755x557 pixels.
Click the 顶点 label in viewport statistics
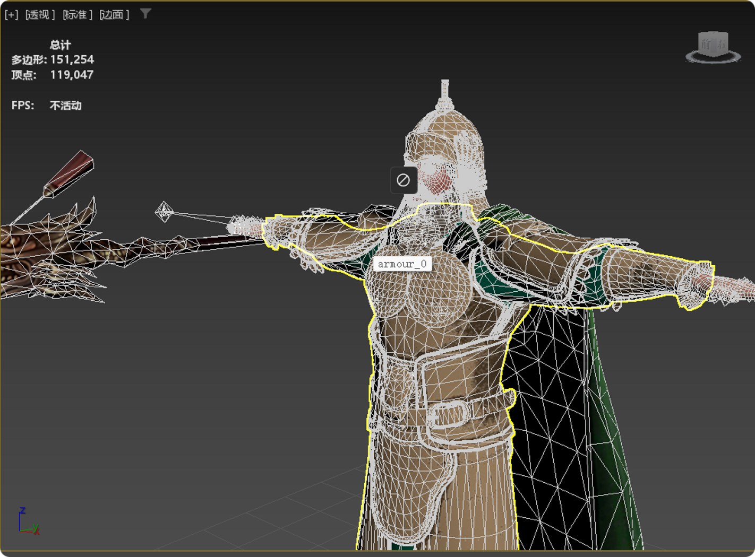(x=23, y=75)
